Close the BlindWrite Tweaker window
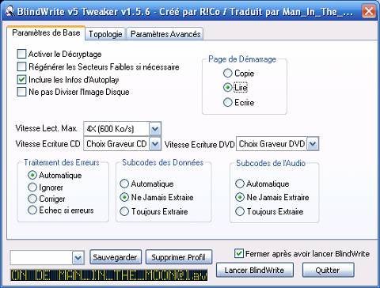This screenshot has width=380, height=288. click(369, 12)
